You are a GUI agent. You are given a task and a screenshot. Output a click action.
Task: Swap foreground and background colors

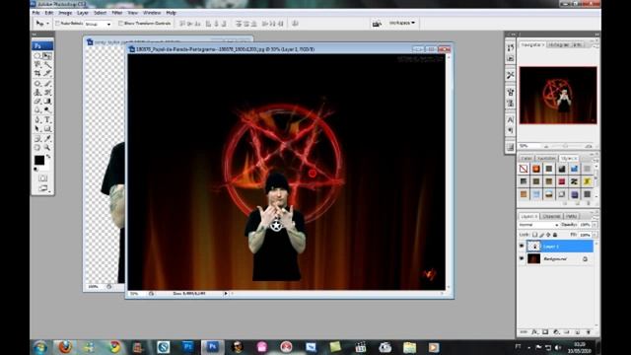tap(48, 156)
